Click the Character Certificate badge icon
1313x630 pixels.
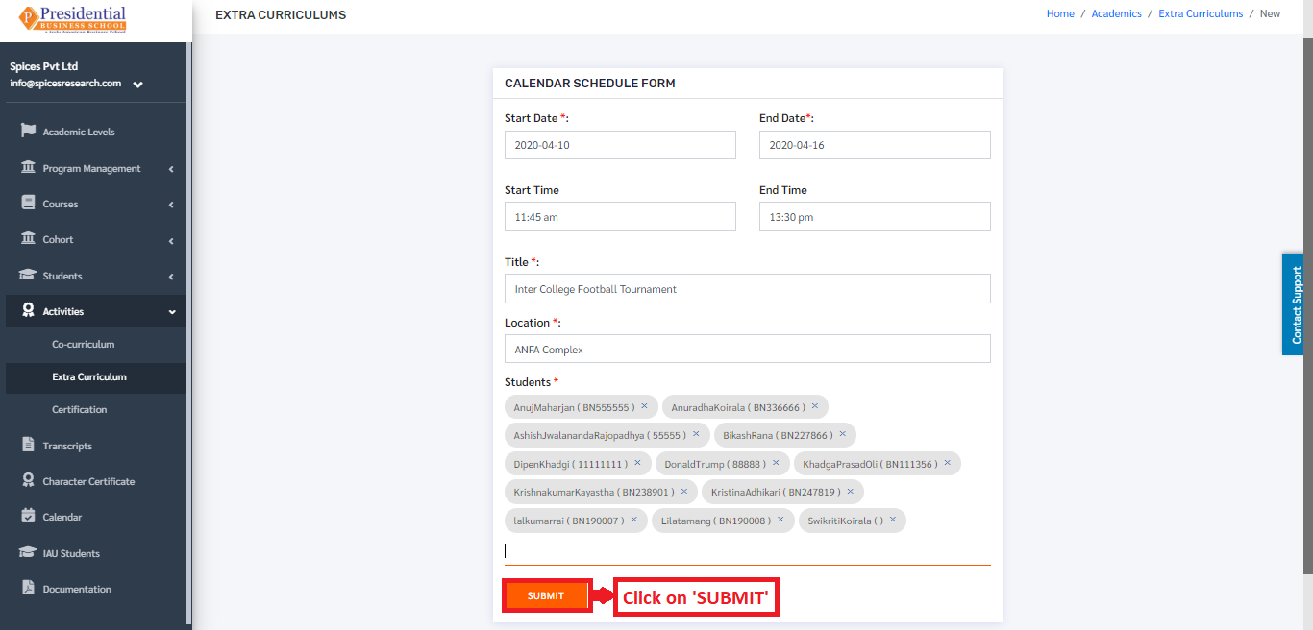[28, 480]
